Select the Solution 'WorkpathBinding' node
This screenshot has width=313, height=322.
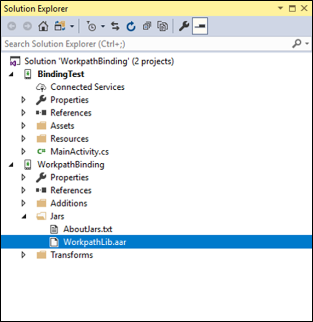99,61
